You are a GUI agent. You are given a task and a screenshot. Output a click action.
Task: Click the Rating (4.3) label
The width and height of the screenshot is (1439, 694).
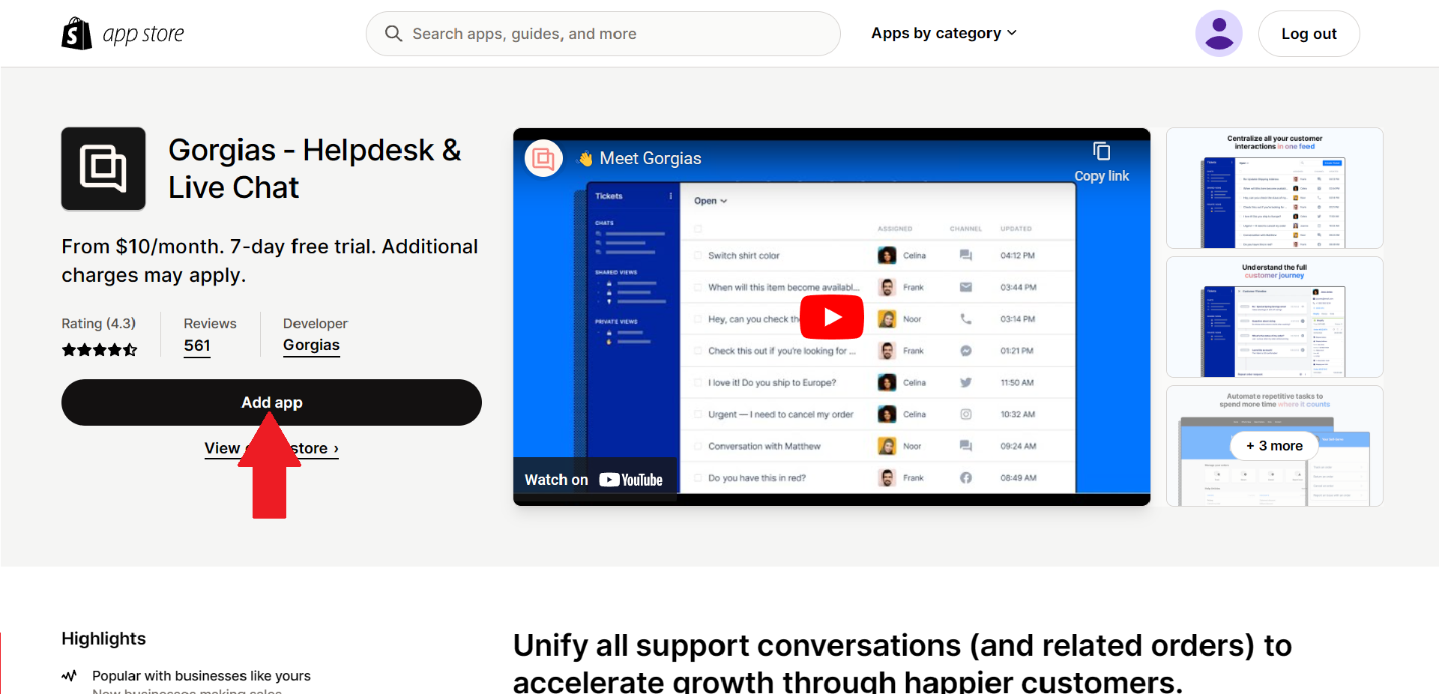click(x=99, y=324)
